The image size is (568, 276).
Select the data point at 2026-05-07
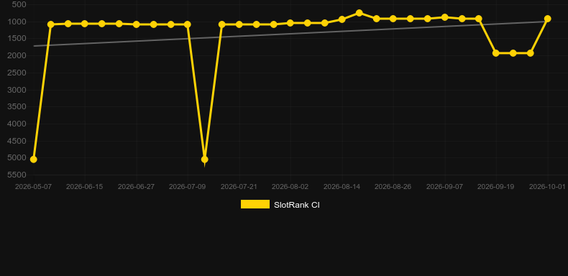coord(33,160)
